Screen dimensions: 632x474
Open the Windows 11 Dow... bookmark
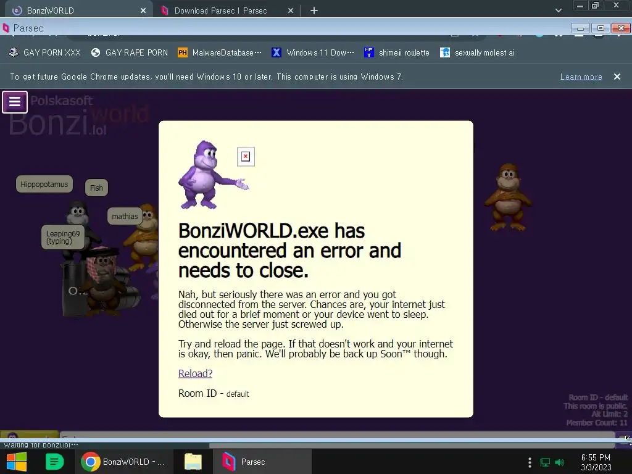coord(313,53)
